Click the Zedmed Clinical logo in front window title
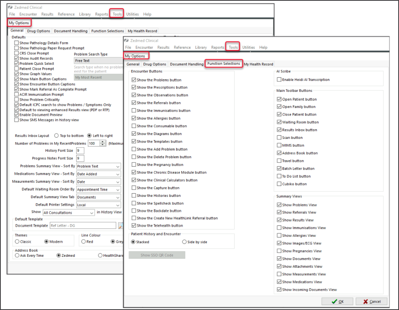The width and height of the screenshot is (399, 310). [127, 40]
